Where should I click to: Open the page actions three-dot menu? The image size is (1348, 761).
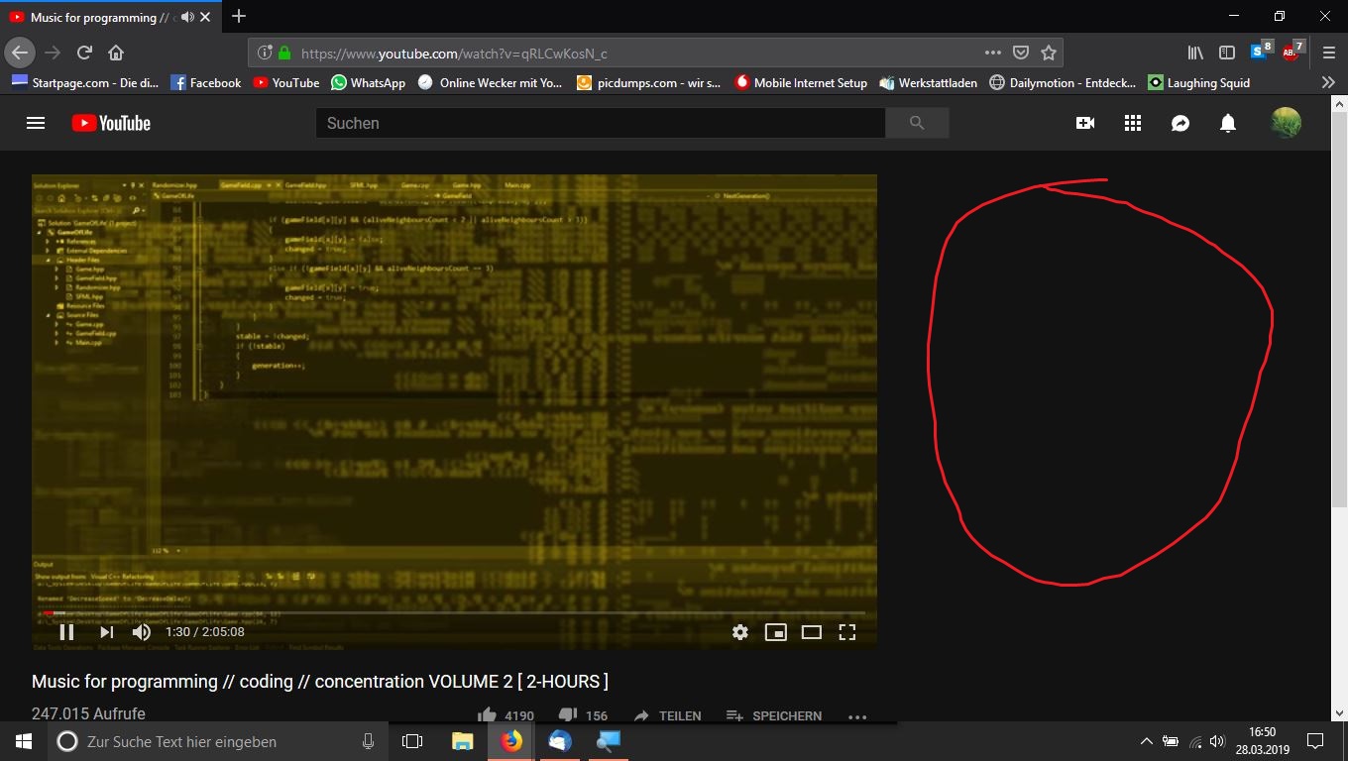click(992, 53)
